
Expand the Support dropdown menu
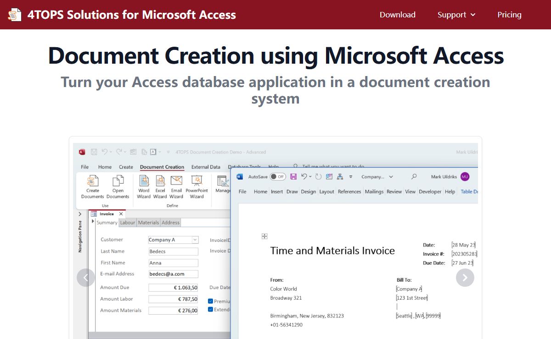456,15
